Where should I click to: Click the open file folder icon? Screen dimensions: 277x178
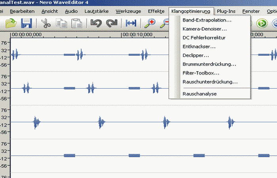pos(11,23)
